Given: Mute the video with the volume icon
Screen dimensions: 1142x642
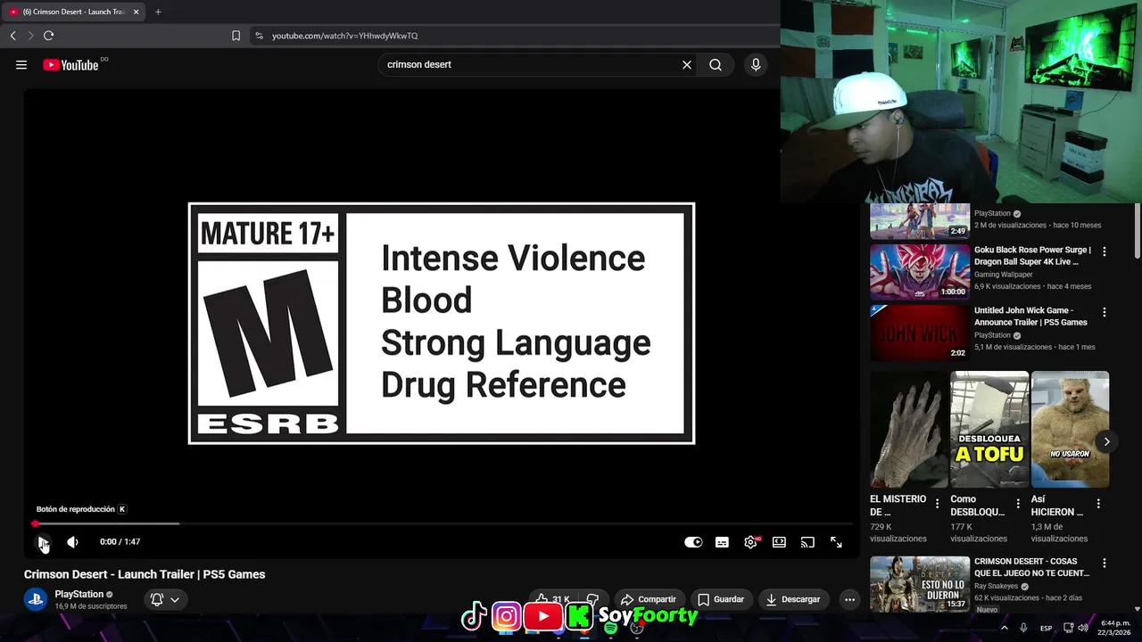Looking at the screenshot, I should click(72, 542).
